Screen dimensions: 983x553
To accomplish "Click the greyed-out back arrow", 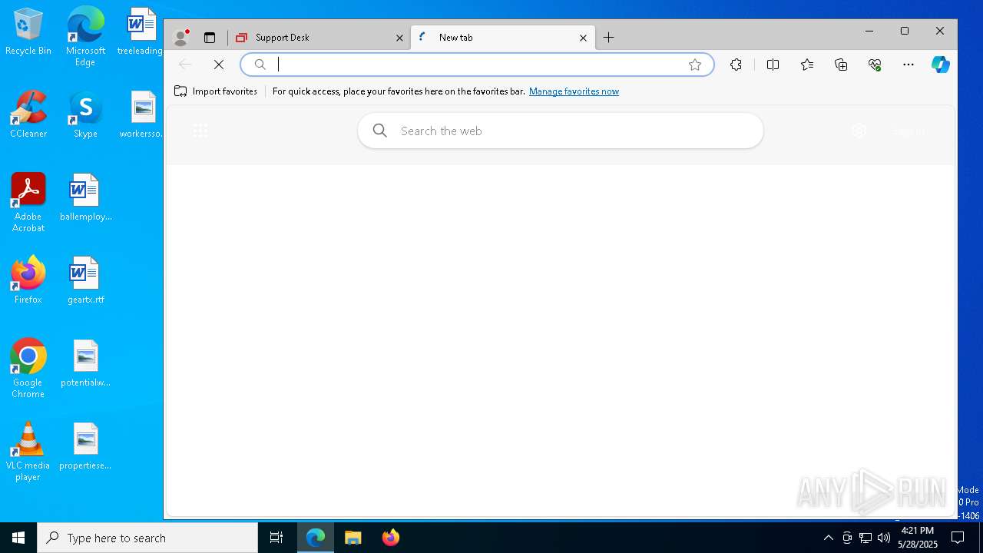I will [x=184, y=65].
